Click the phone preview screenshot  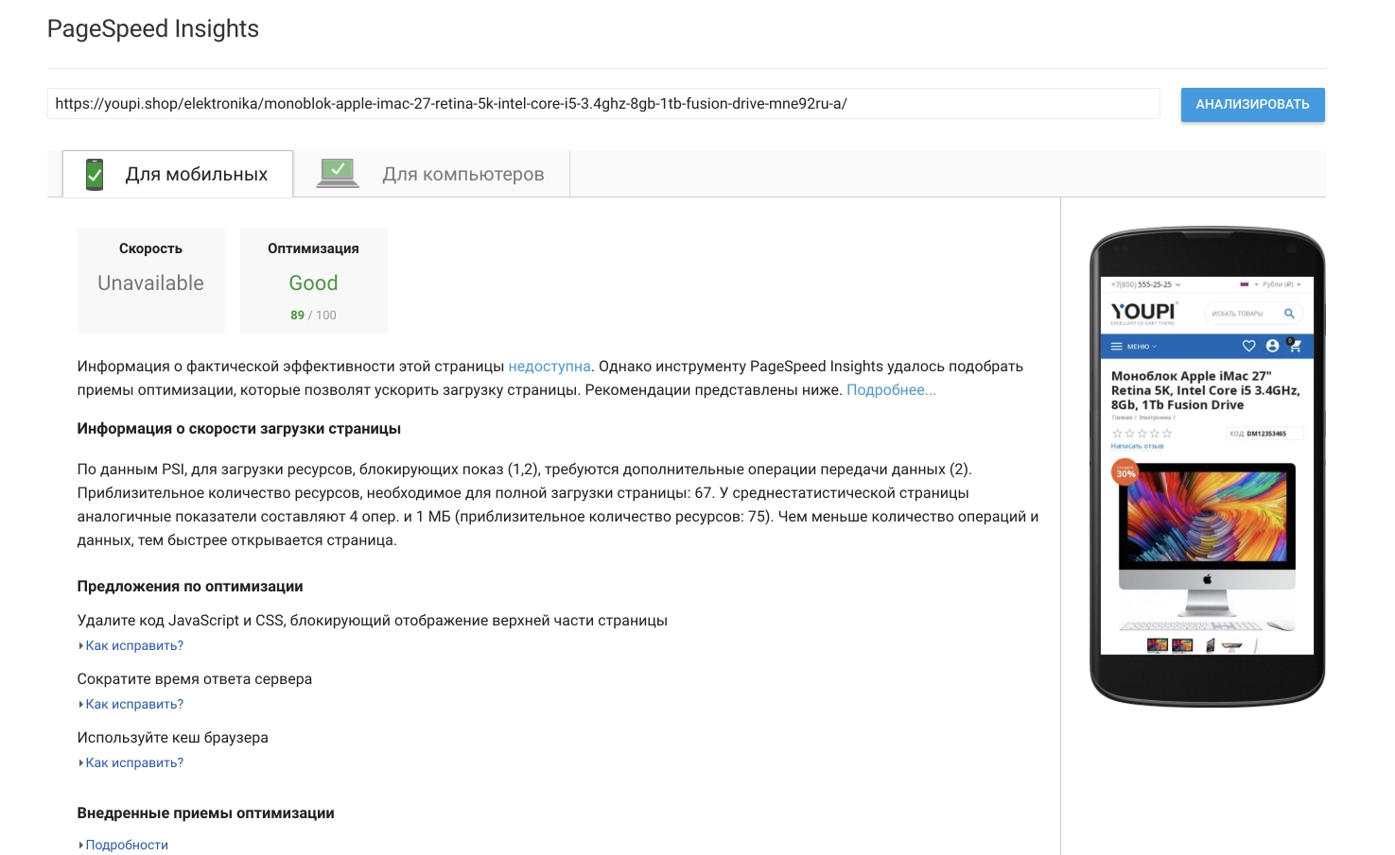coord(1207,466)
